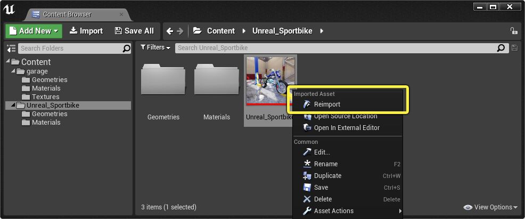This screenshot has width=525, height=219.
Task: Minimize the Content Browser window
Action: [x=480, y=7]
